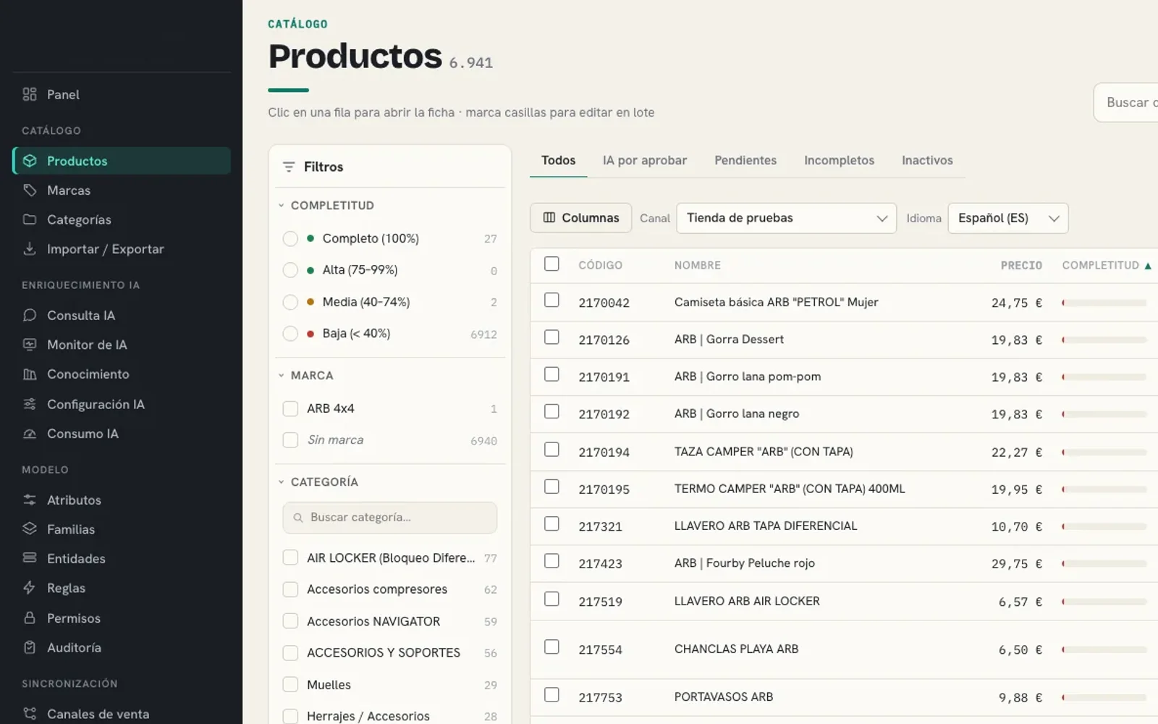
Task: Click the Importar / Exportar download icon
Action: [30, 249]
